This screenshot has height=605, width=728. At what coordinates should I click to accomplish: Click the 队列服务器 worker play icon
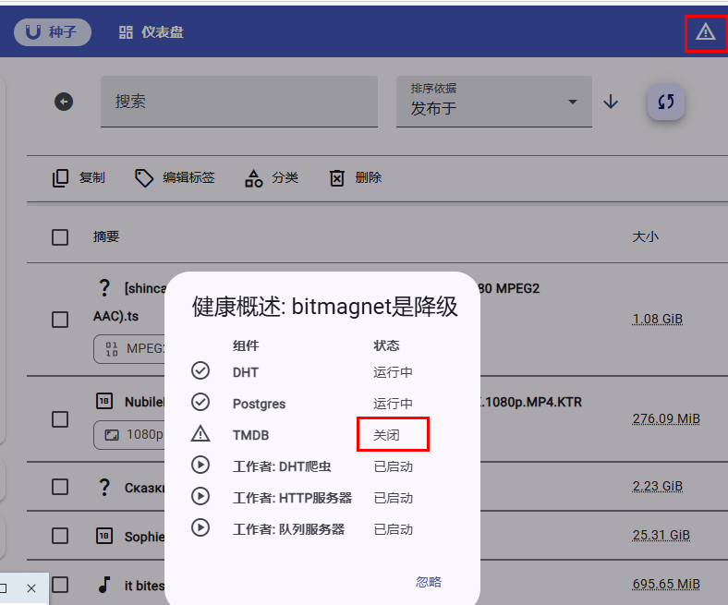(x=200, y=528)
